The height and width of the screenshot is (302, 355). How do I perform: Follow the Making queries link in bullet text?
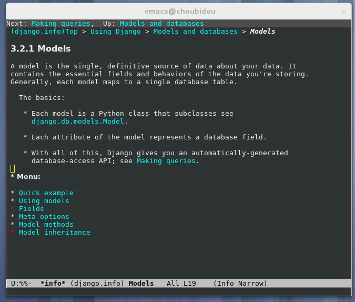(x=166, y=161)
